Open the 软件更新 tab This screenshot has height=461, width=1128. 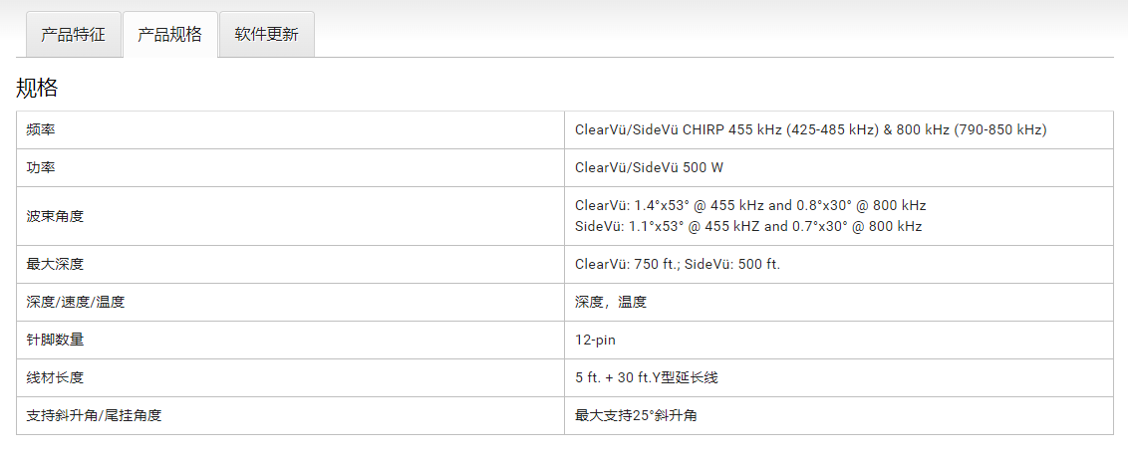point(266,35)
